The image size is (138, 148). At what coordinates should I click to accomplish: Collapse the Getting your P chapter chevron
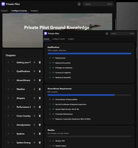(13, 62)
